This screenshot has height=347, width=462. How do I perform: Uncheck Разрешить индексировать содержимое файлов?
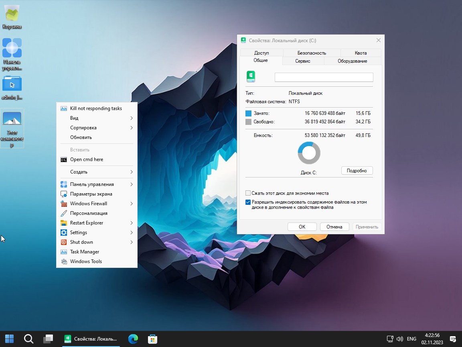(248, 202)
